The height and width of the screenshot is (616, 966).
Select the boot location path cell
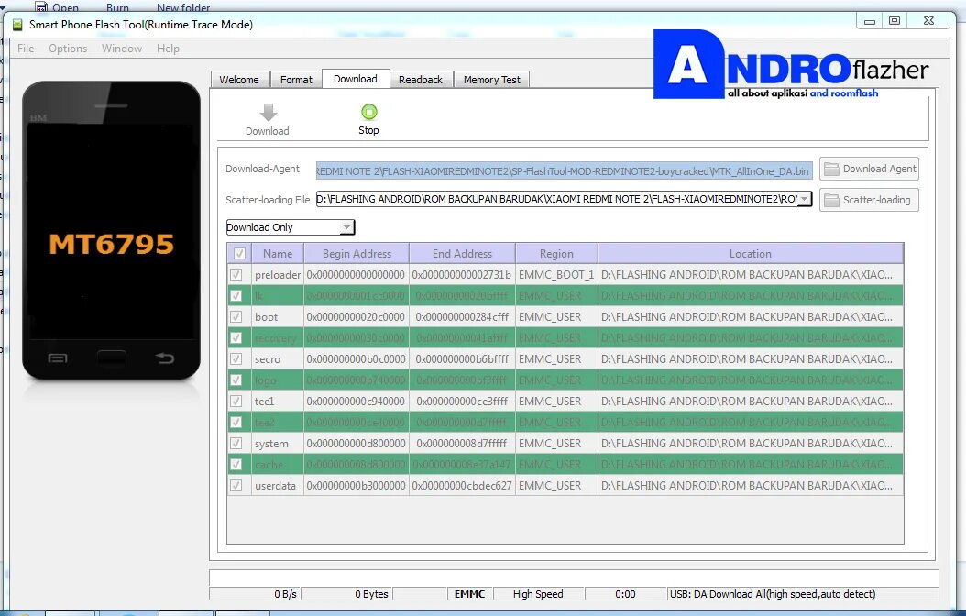751,316
